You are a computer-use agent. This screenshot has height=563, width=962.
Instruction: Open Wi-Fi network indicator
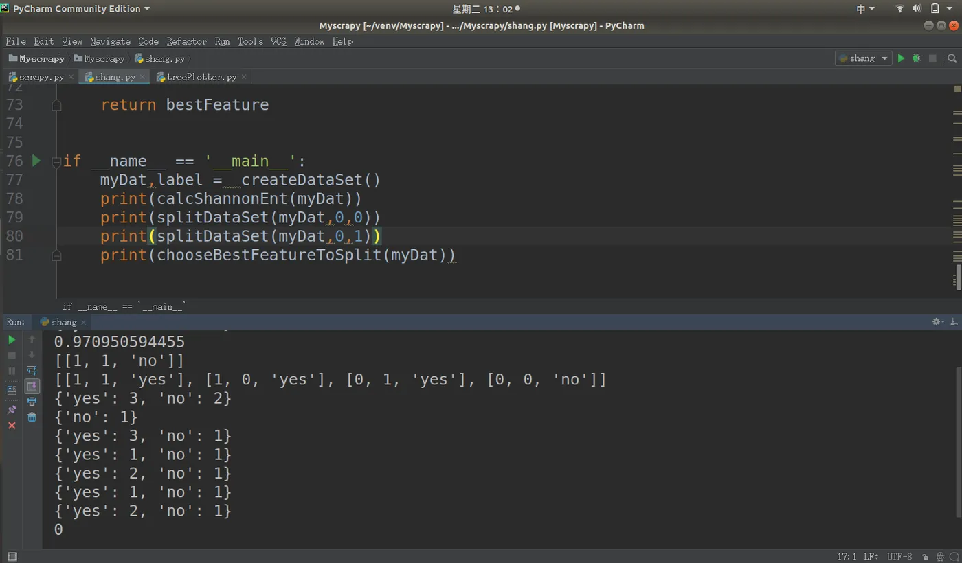tap(899, 8)
